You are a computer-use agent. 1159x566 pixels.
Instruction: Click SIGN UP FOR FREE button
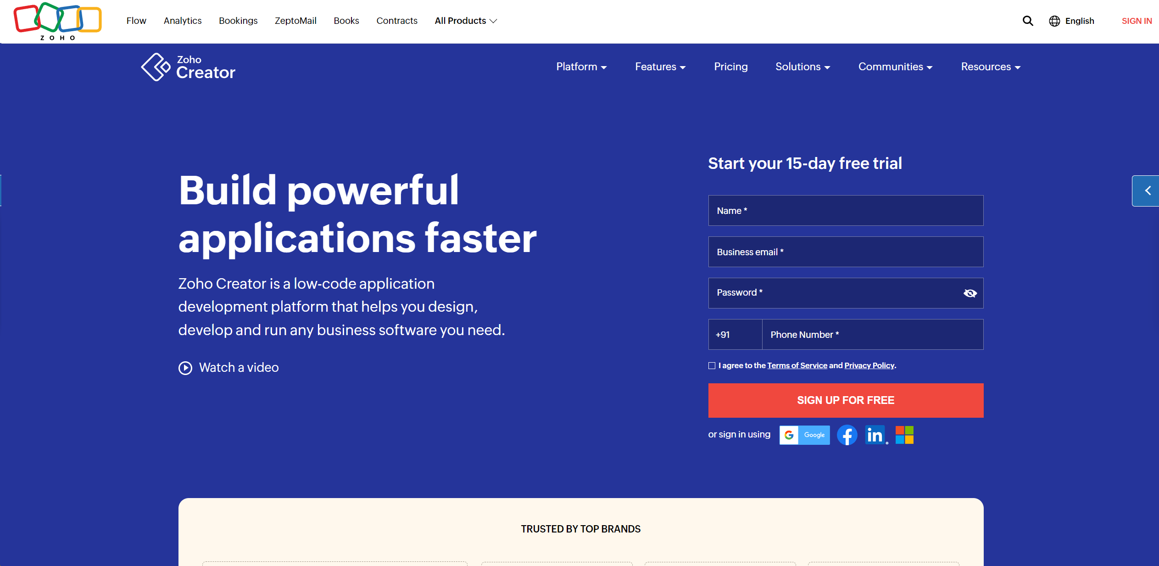point(846,400)
